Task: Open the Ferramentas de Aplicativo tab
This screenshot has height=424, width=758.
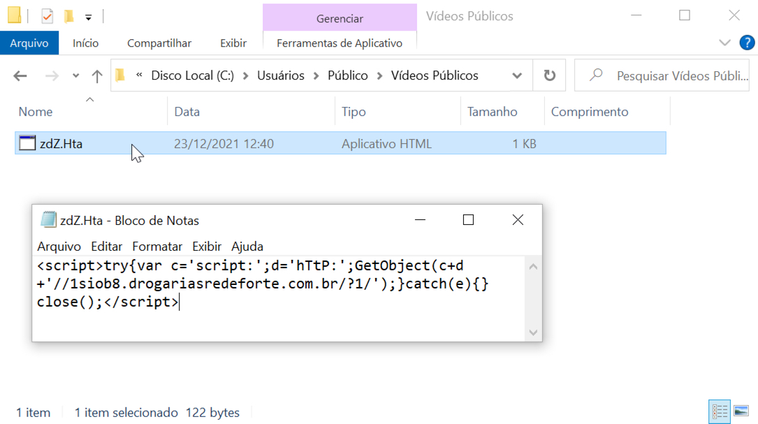Action: (x=340, y=43)
